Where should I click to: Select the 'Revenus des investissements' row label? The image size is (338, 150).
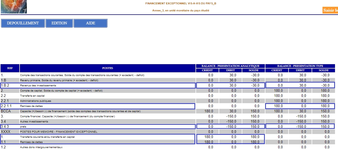click(x=38, y=86)
